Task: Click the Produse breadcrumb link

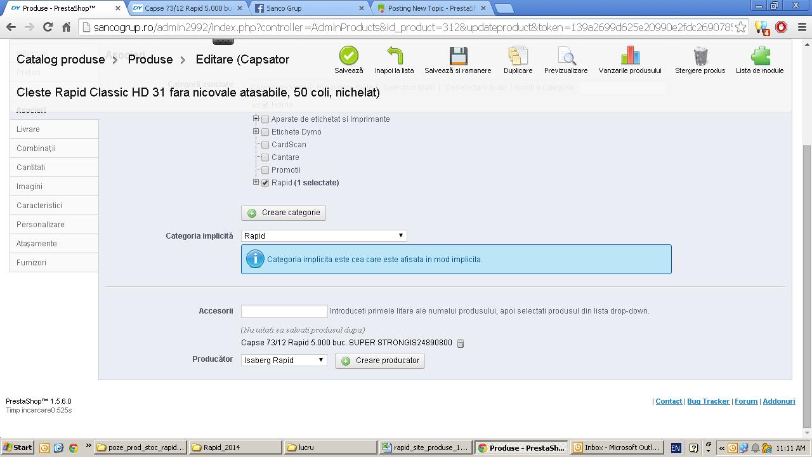Action: (x=150, y=60)
